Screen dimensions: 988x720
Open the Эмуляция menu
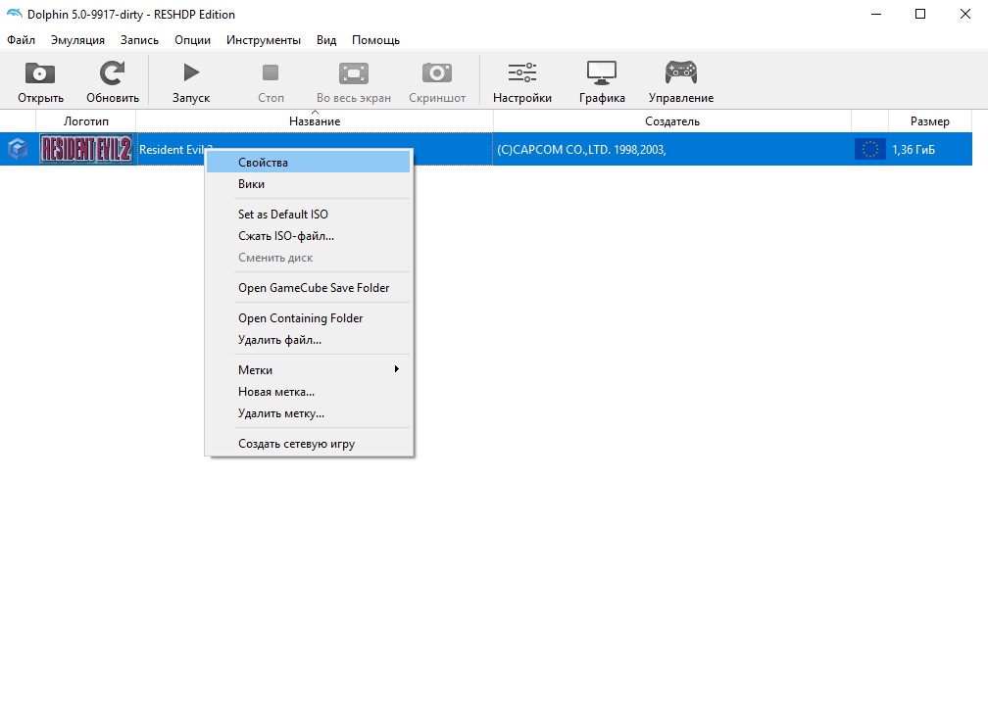click(x=77, y=40)
